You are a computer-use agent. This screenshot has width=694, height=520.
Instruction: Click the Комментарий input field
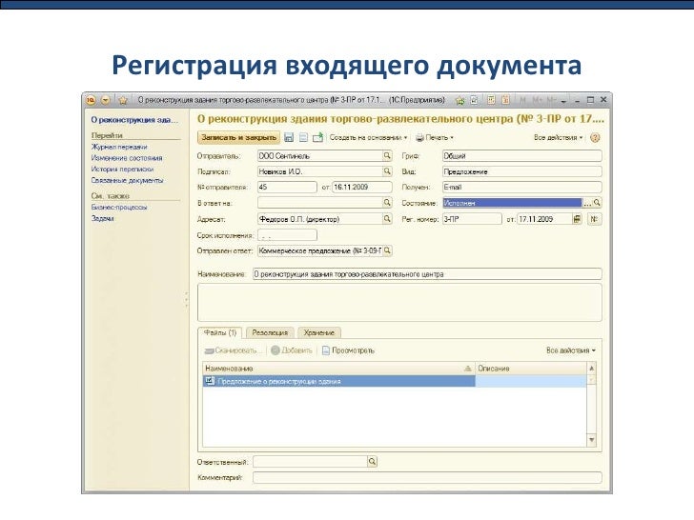coord(427,477)
